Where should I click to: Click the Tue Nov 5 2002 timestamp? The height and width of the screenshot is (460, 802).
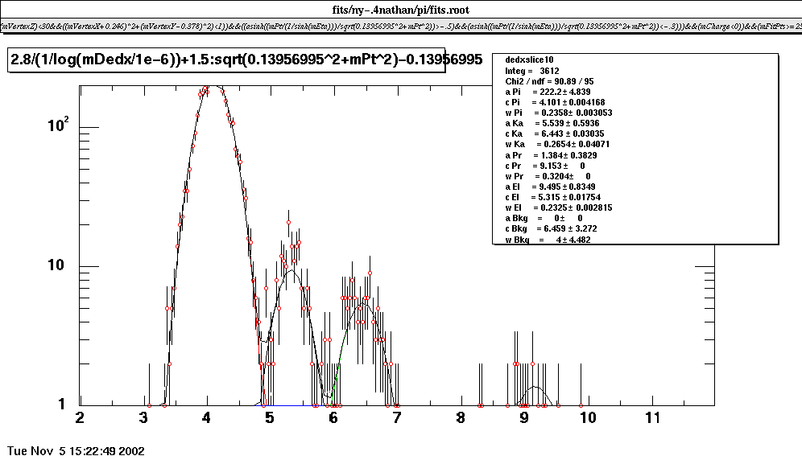coord(75,450)
